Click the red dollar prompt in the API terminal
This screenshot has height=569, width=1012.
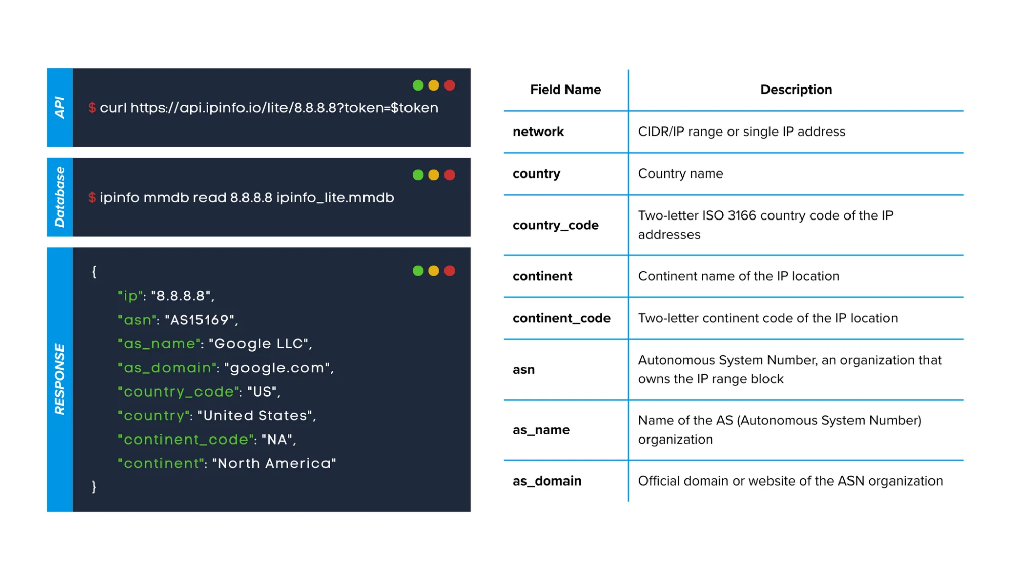coord(92,108)
